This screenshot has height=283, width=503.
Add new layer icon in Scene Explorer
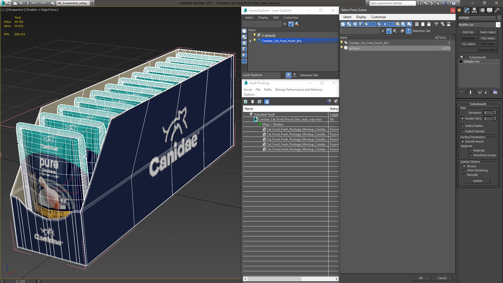point(297,24)
